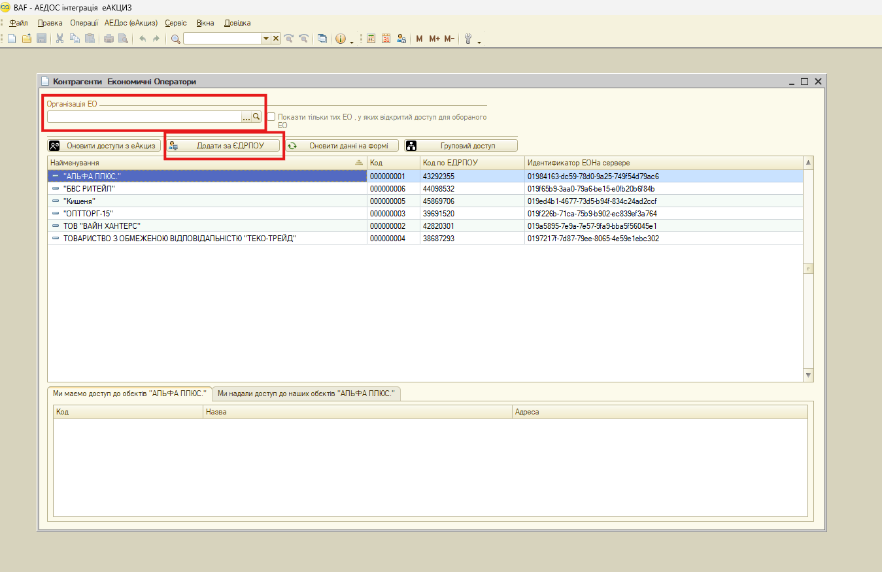Click the Windows list icon in toolbar
This screenshot has width=882, height=572.
tap(322, 39)
